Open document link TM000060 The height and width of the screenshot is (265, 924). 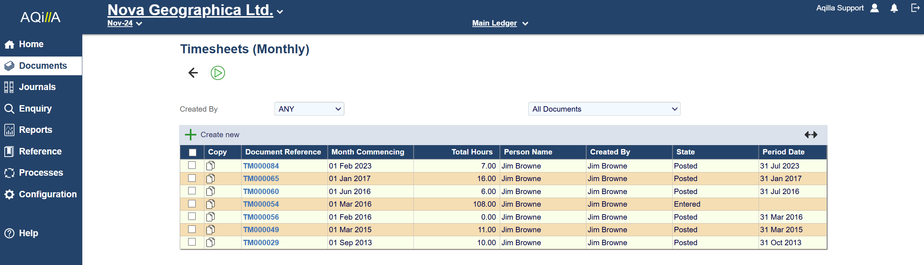coord(261,192)
